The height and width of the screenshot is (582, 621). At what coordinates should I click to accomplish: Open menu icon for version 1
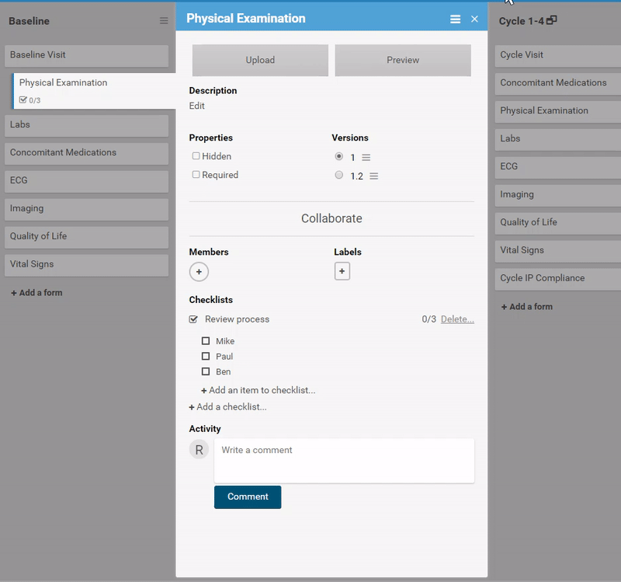tap(366, 158)
